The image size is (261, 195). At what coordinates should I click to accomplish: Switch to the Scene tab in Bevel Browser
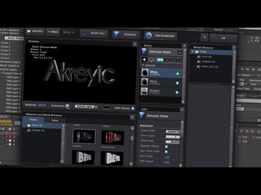(55, 120)
